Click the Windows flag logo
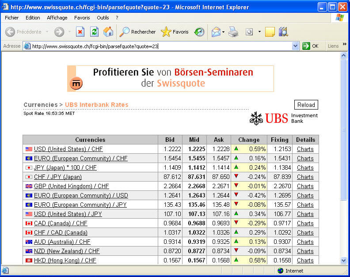Viewport: 350px width, 277px height. [339, 17]
